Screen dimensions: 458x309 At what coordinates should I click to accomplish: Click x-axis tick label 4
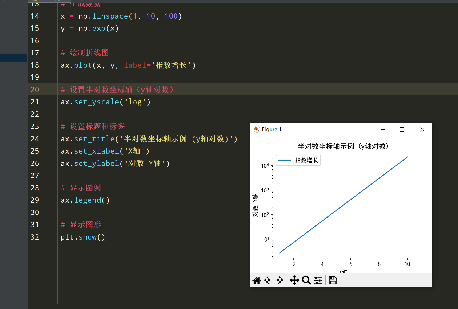click(322, 264)
